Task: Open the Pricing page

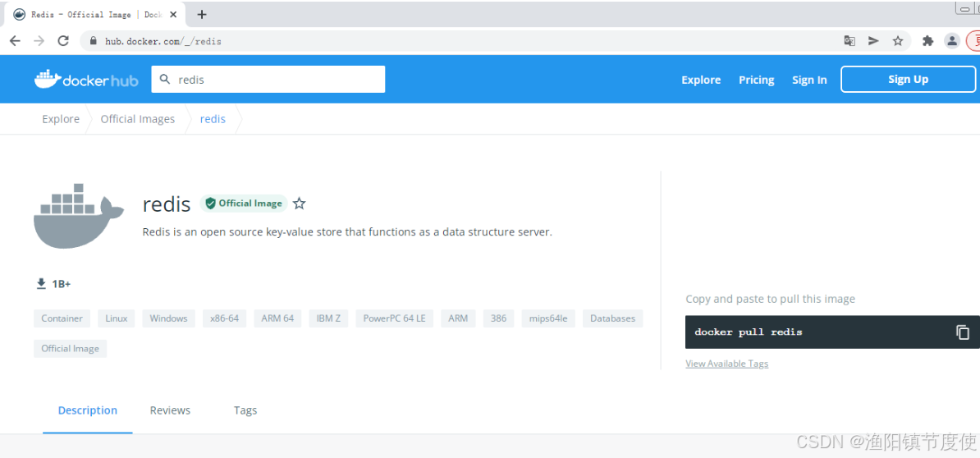Action: 756,80
